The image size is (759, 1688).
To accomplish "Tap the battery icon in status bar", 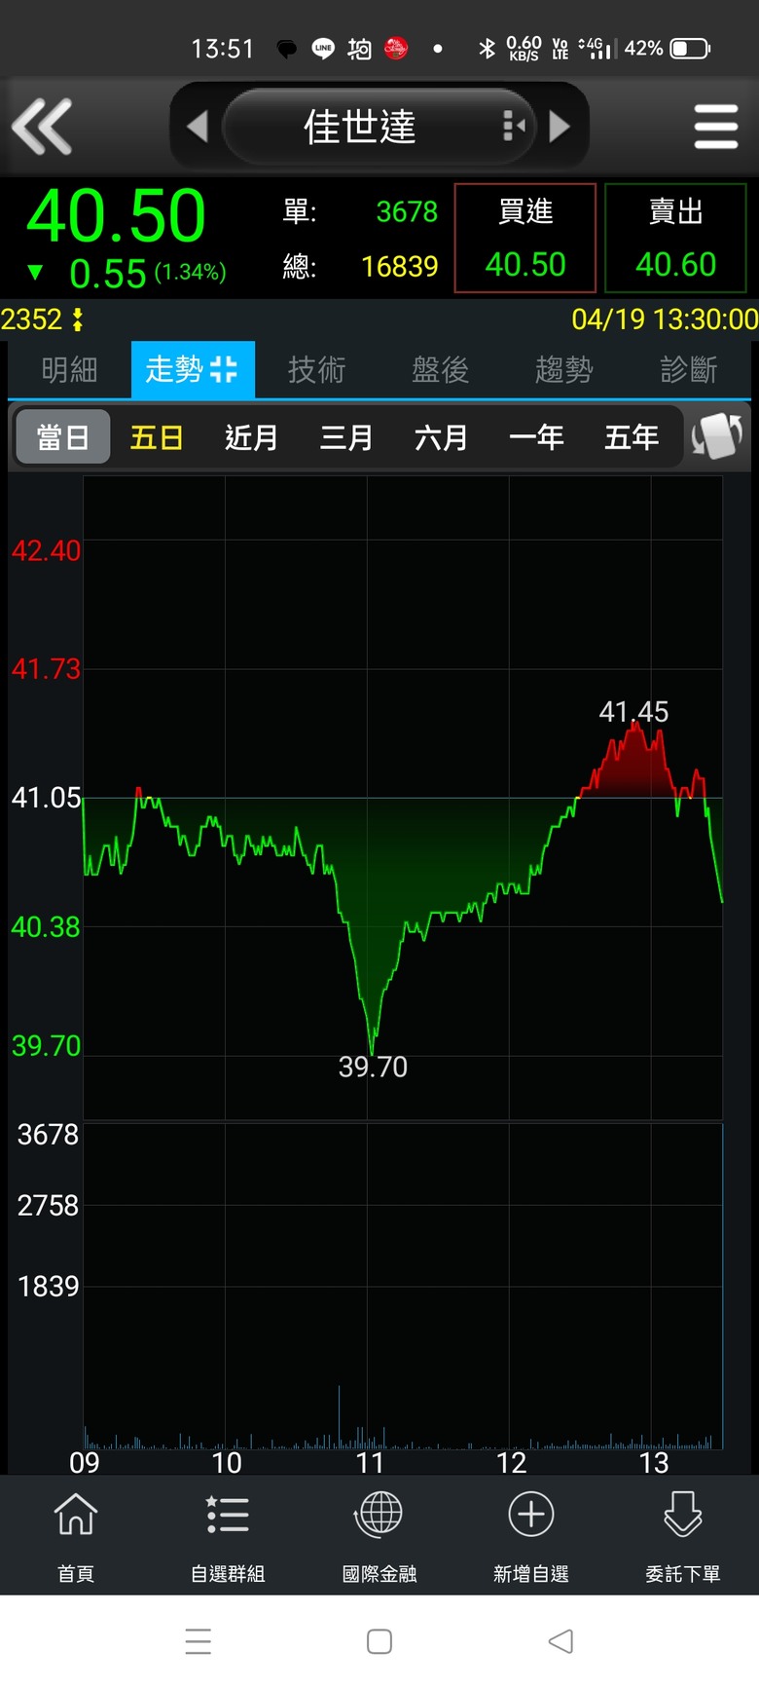I will point(690,48).
